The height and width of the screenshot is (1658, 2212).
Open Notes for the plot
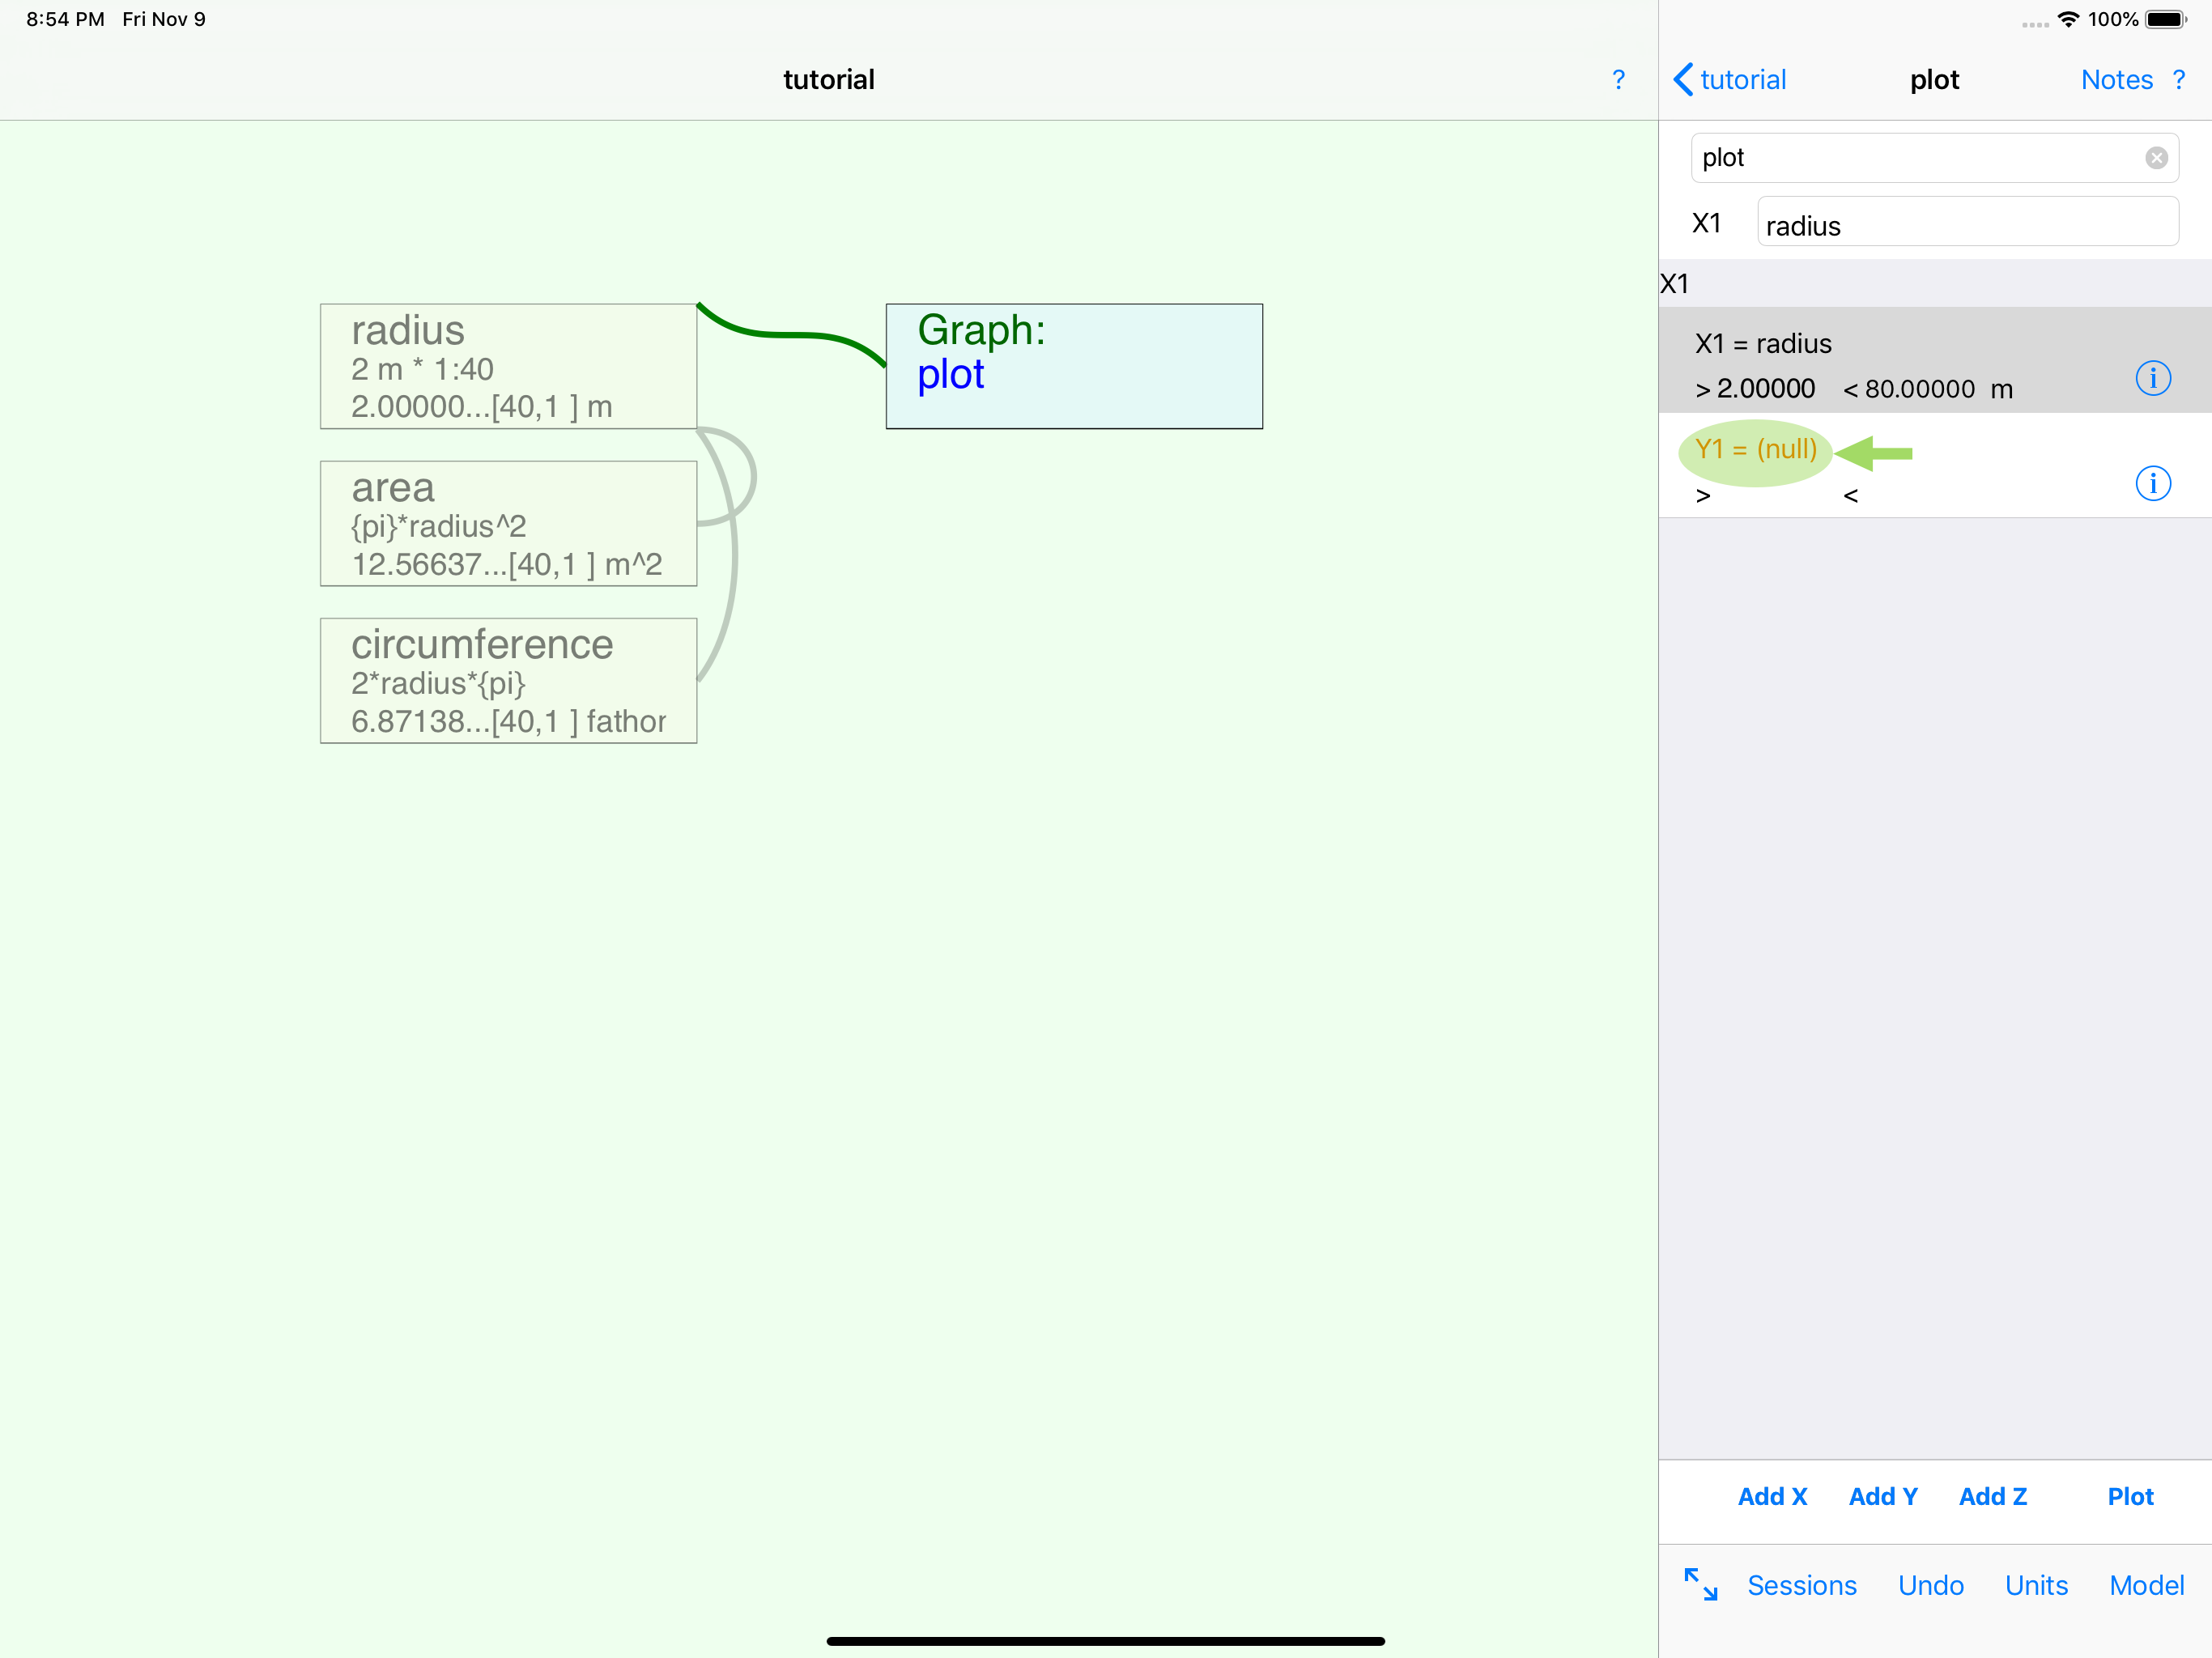pyautogui.click(x=2117, y=80)
